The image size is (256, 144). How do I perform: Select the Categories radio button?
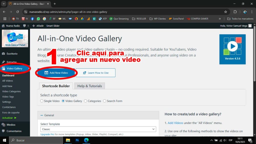tap(85, 101)
